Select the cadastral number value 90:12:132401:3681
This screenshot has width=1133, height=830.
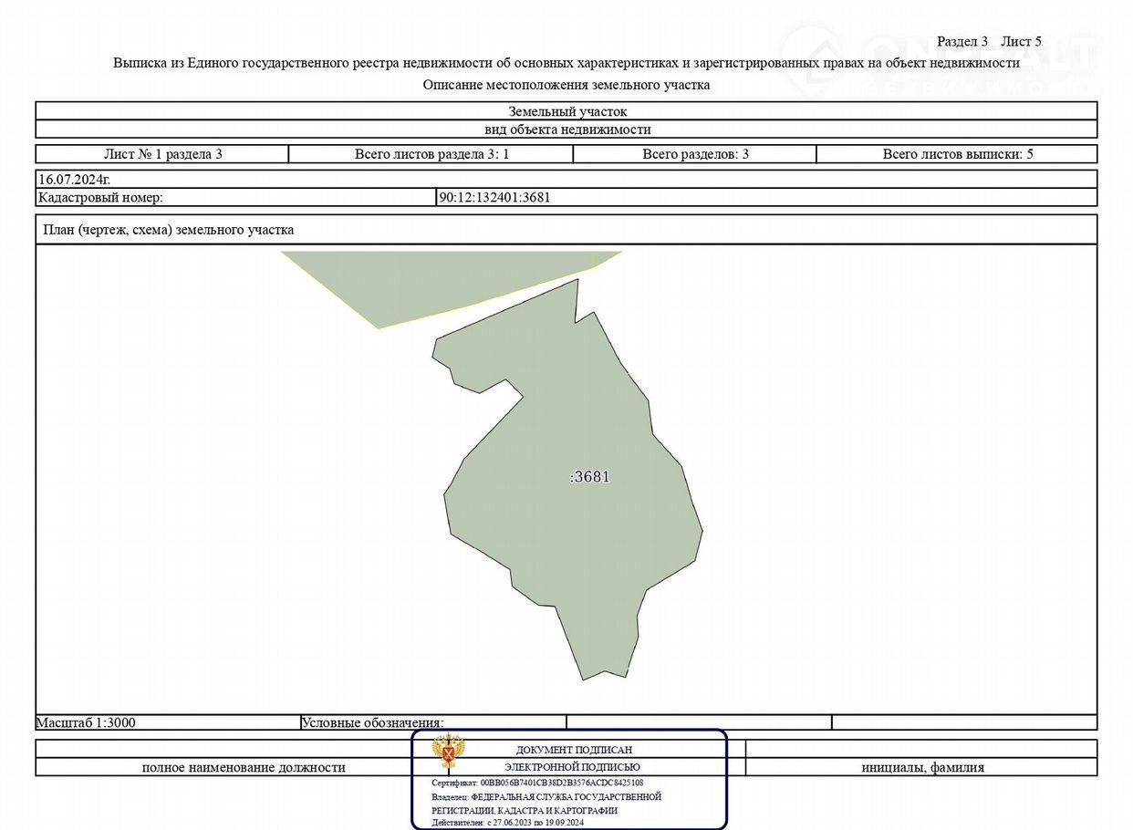pos(494,197)
